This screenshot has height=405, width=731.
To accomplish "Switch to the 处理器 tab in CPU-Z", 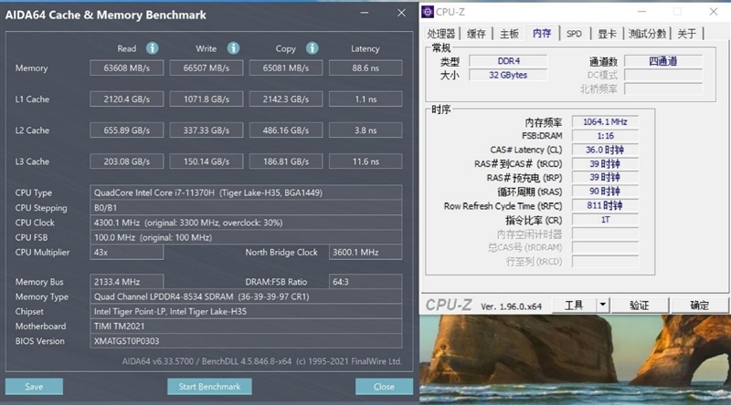I will point(440,34).
